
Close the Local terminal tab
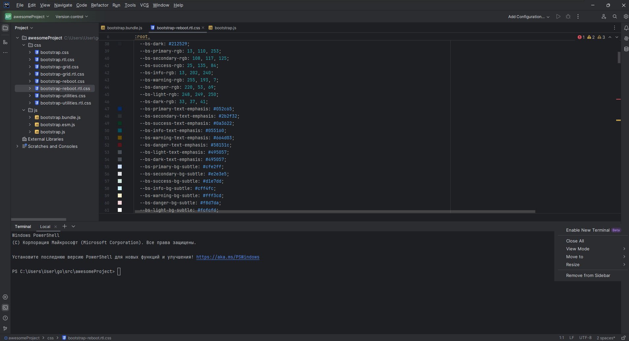pos(56,227)
